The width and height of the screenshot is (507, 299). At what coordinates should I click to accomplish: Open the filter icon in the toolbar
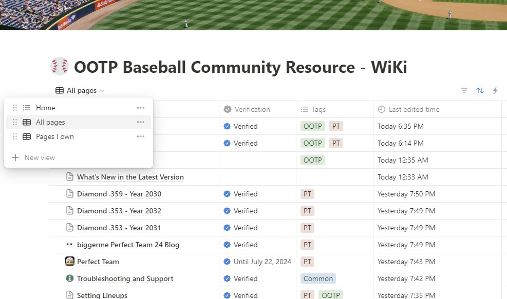pos(464,90)
